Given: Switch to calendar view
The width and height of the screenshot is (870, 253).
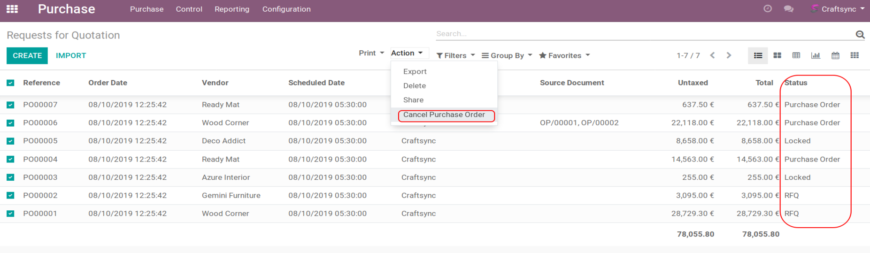Looking at the screenshot, I should (835, 55).
